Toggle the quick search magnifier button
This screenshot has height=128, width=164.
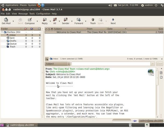click(x=47, y=59)
